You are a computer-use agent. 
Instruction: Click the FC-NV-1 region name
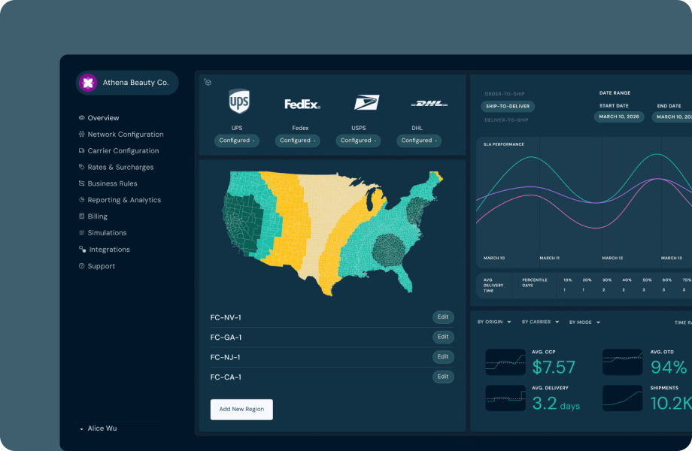tap(226, 317)
